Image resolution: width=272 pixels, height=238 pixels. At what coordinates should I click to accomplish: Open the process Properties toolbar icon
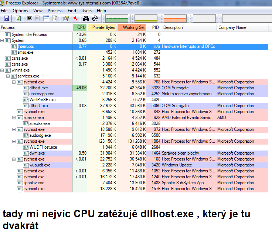[66, 18]
